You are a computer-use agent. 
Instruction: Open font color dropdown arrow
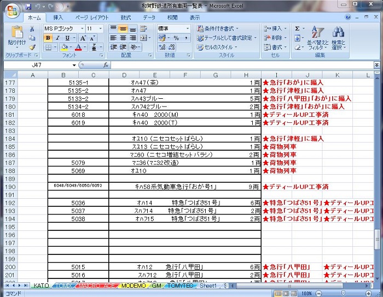85,47
